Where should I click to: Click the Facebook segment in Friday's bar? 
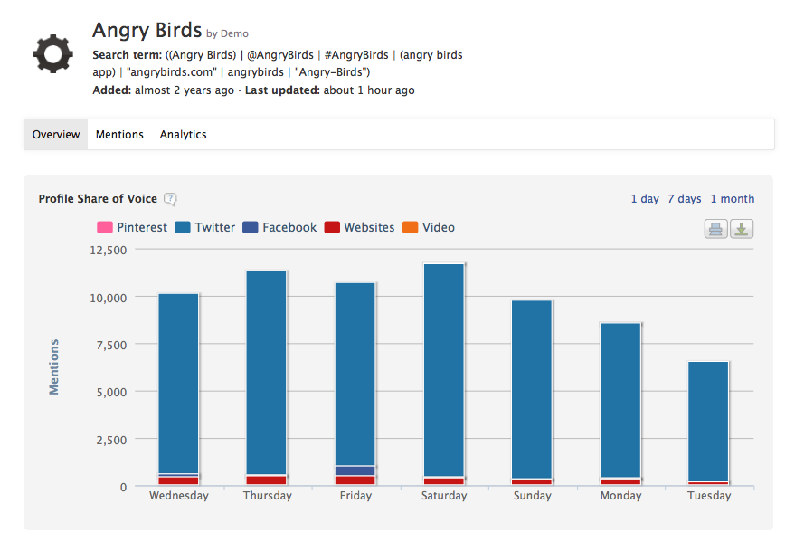(x=355, y=471)
